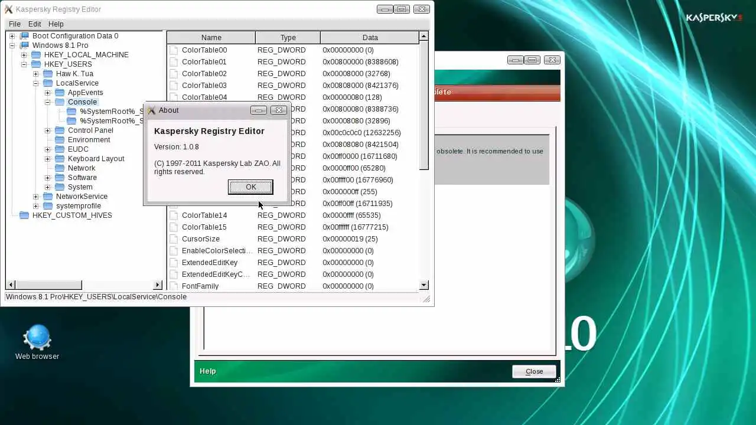756x425 pixels.
Task: Click the About dialog title bar icon
Action: (x=152, y=110)
